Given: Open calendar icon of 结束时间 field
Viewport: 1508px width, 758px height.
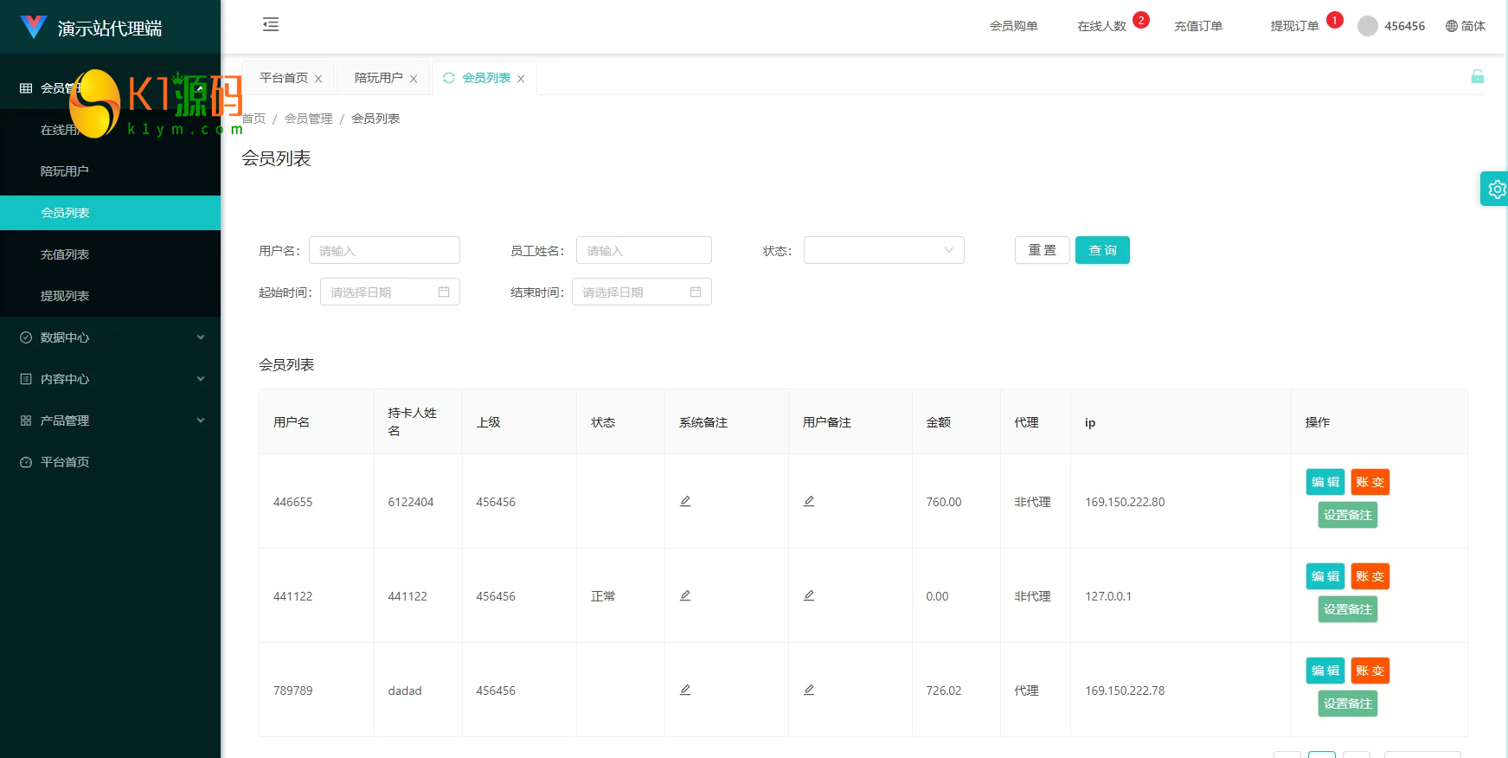Looking at the screenshot, I should 696,292.
